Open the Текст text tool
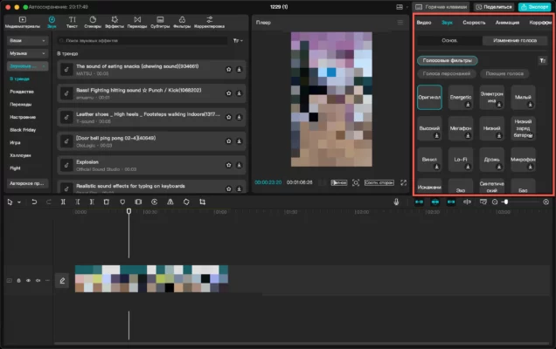Screen dimensions: 556x349 (x=72, y=22)
